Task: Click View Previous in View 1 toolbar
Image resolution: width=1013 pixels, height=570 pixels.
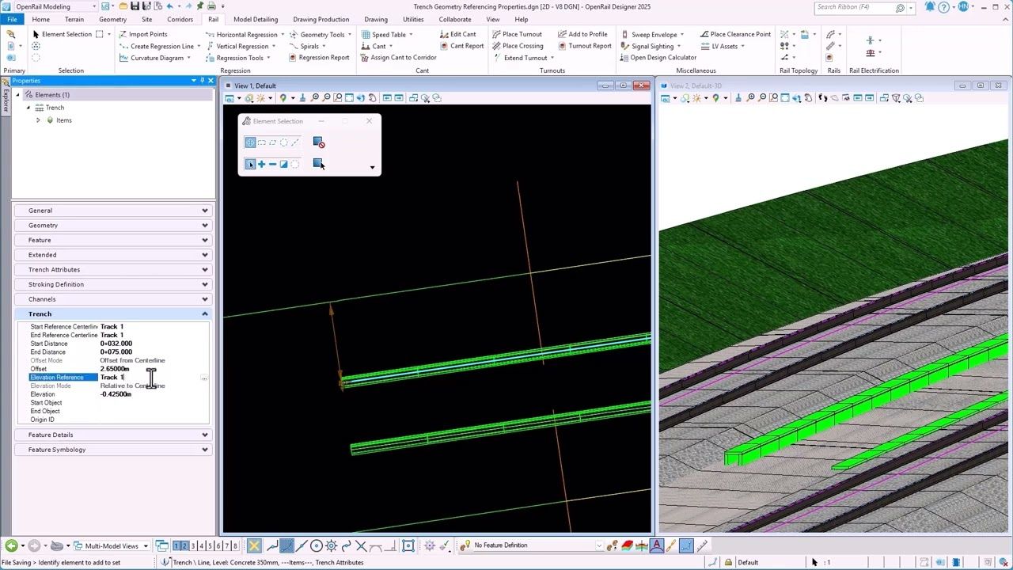Action: coord(387,98)
